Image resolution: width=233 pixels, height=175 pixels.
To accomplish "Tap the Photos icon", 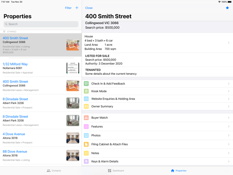I will tap(86, 135).
